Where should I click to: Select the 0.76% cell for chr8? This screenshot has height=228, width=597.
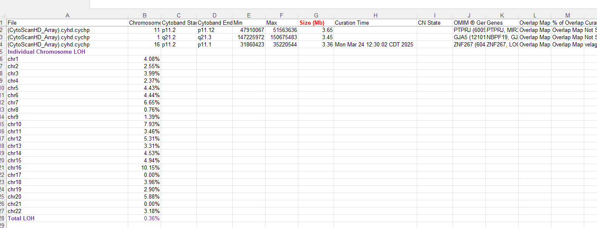[x=144, y=110]
